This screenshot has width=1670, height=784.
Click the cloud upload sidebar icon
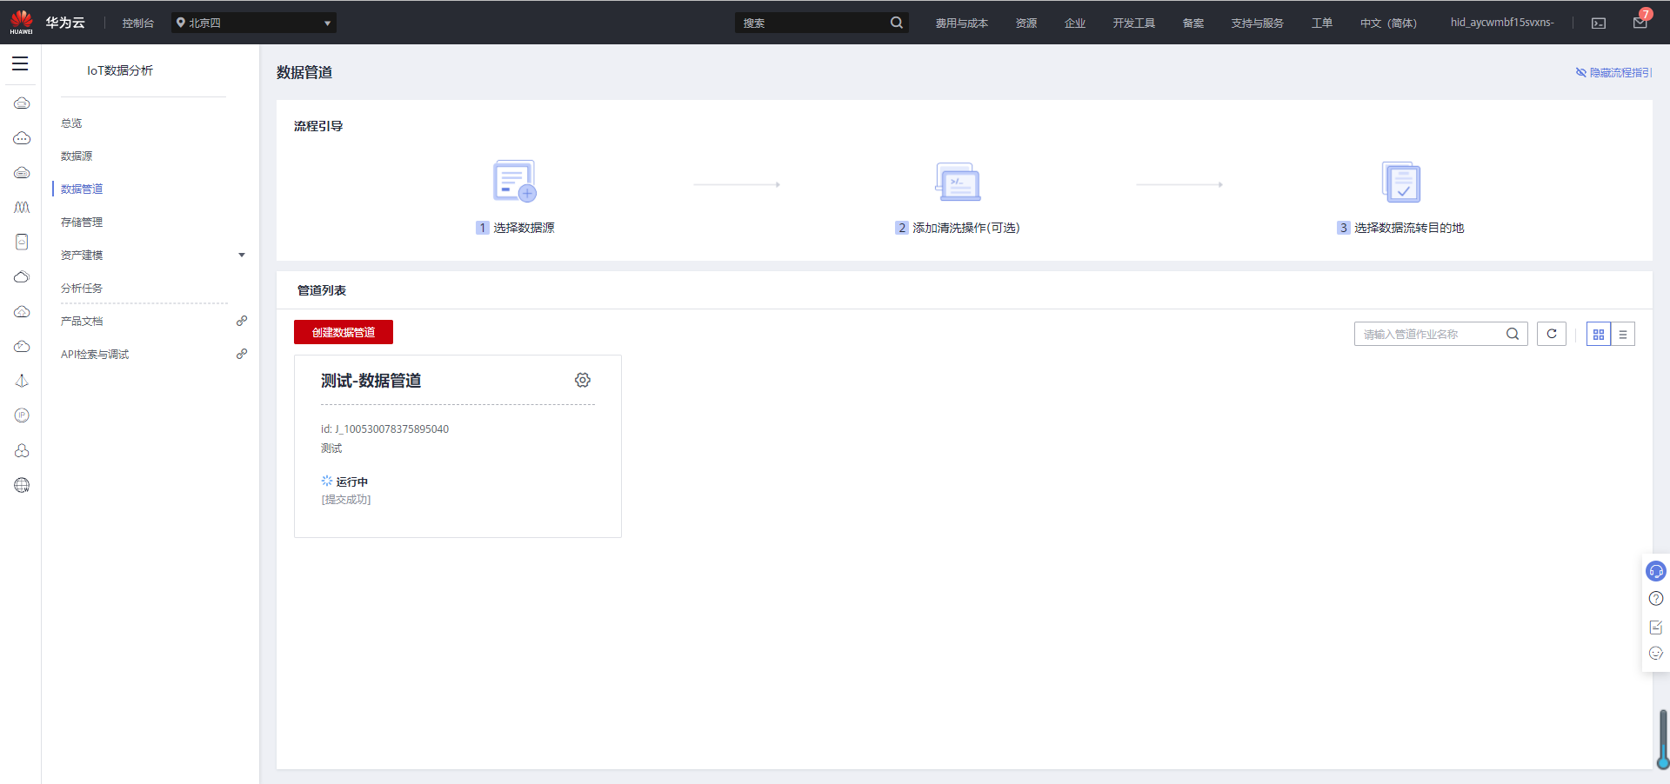pyautogui.click(x=22, y=311)
